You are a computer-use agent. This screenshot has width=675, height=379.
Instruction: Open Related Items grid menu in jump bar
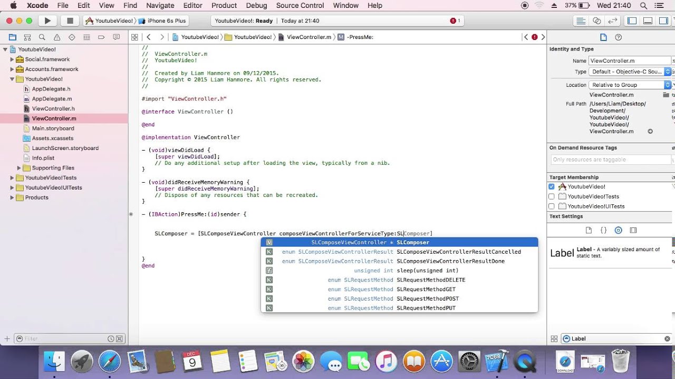click(x=134, y=37)
